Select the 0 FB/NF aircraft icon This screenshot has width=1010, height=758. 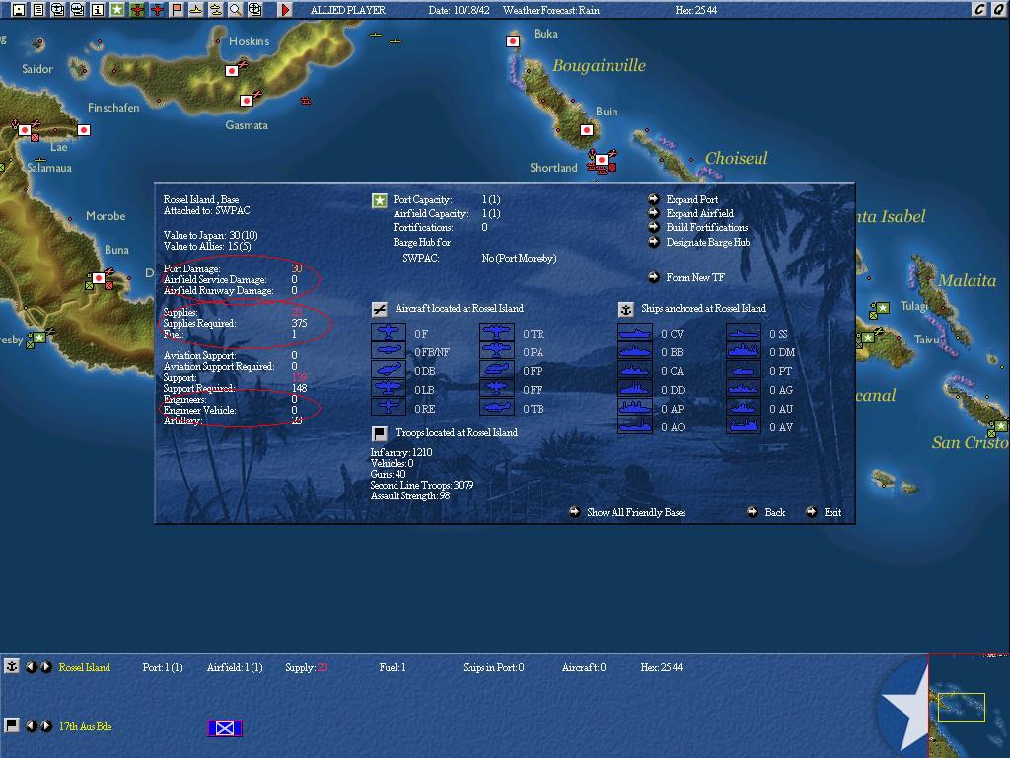pos(389,351)
